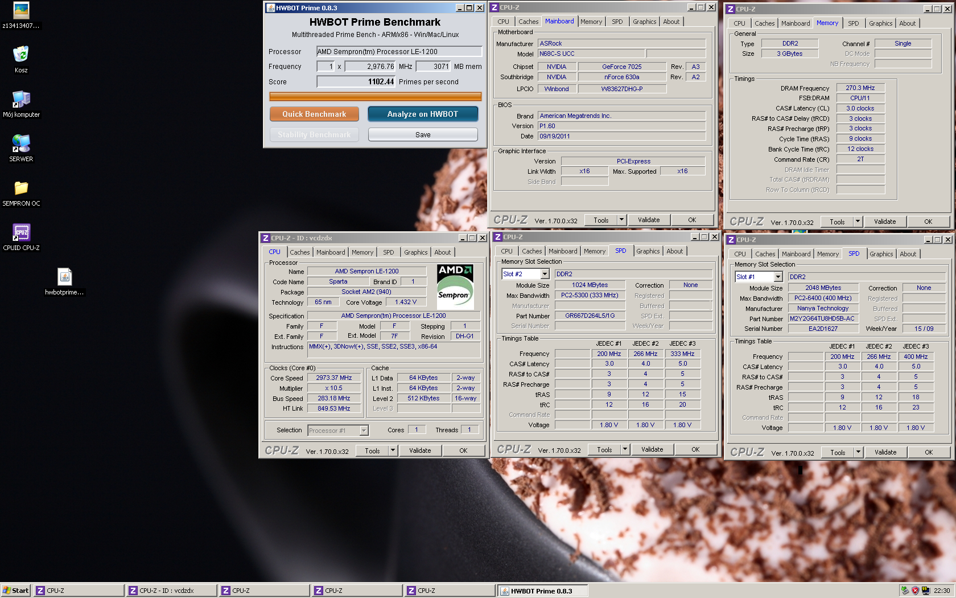The height and width of the screenshot is (598, 956).
Task: Click HT Link value 849.53 MHz
Action: [334, 408]
